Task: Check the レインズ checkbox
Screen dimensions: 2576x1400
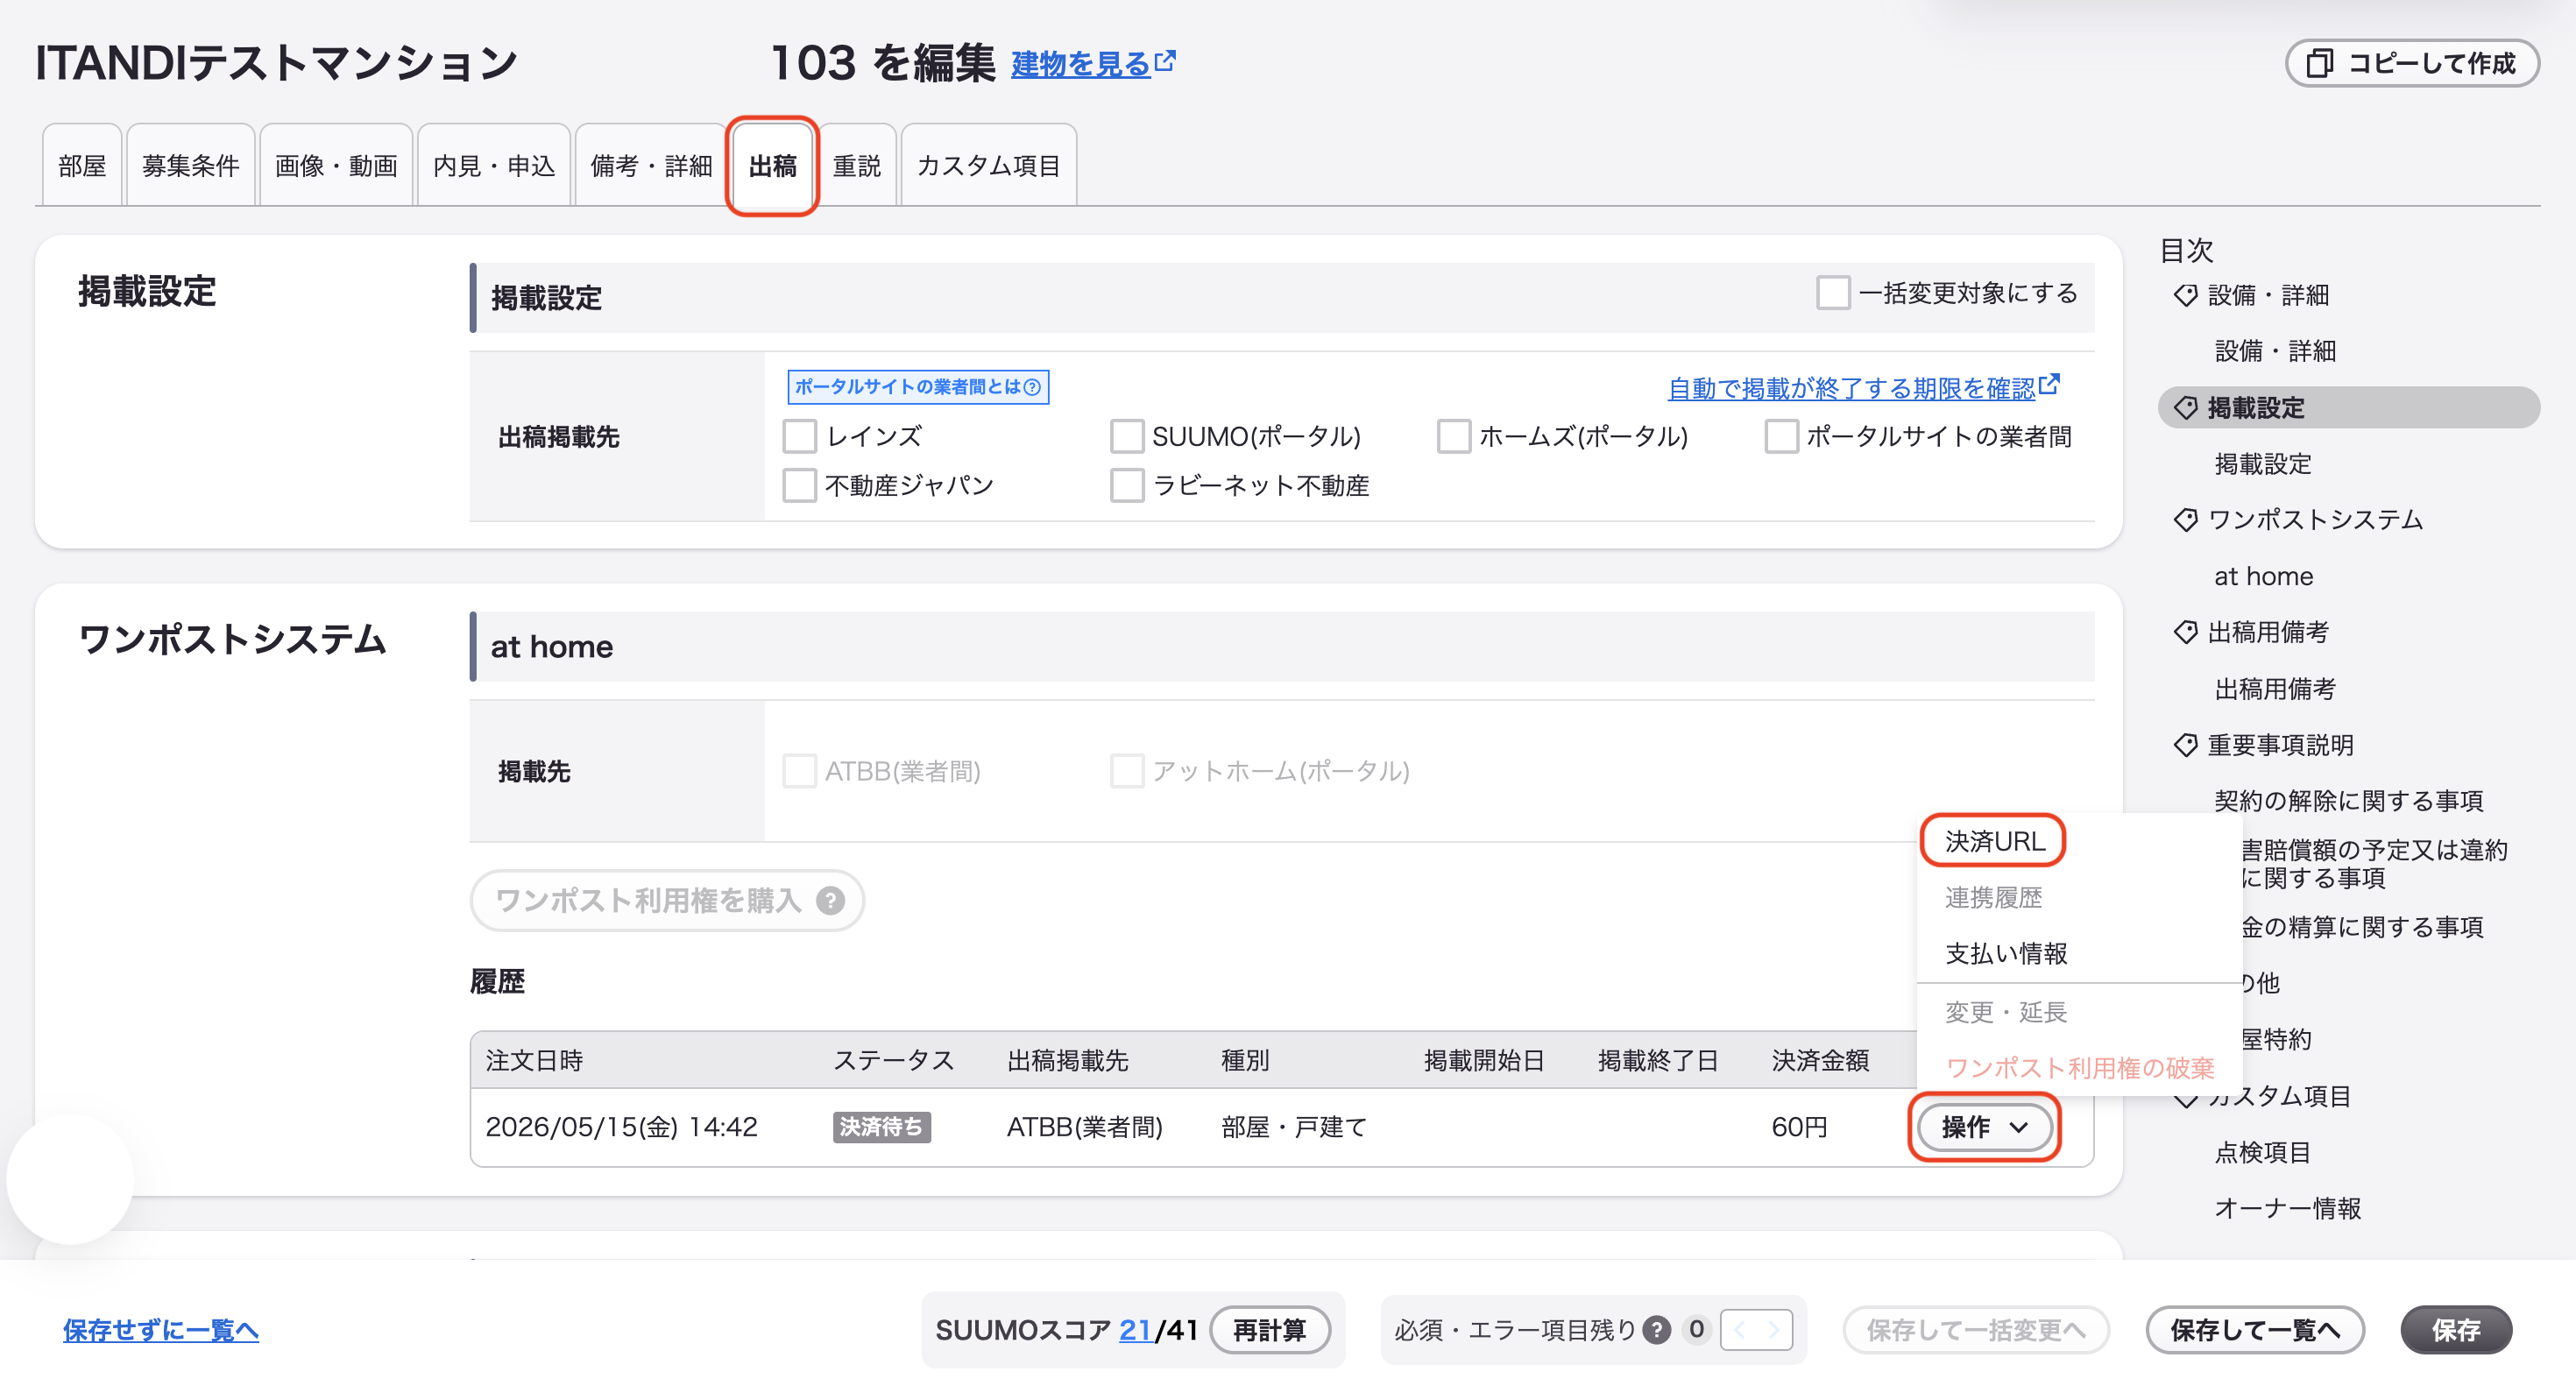Action: tap(799, 436)
